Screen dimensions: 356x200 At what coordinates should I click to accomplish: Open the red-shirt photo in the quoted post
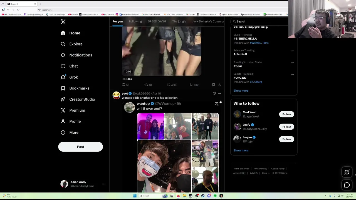pos(150,126)
